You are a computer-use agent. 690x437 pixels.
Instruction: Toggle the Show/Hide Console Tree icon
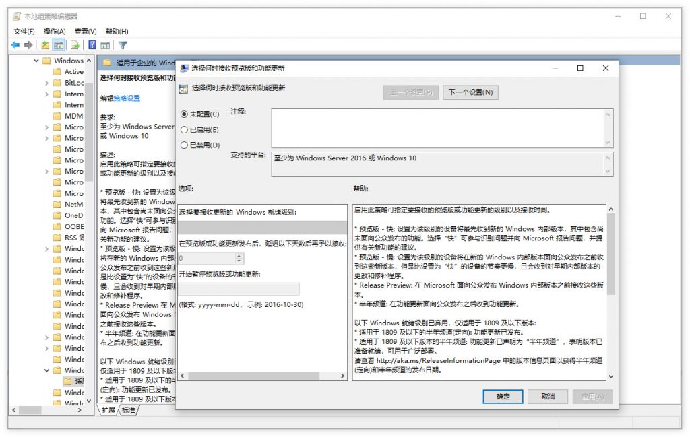click(x=59, y=45)
